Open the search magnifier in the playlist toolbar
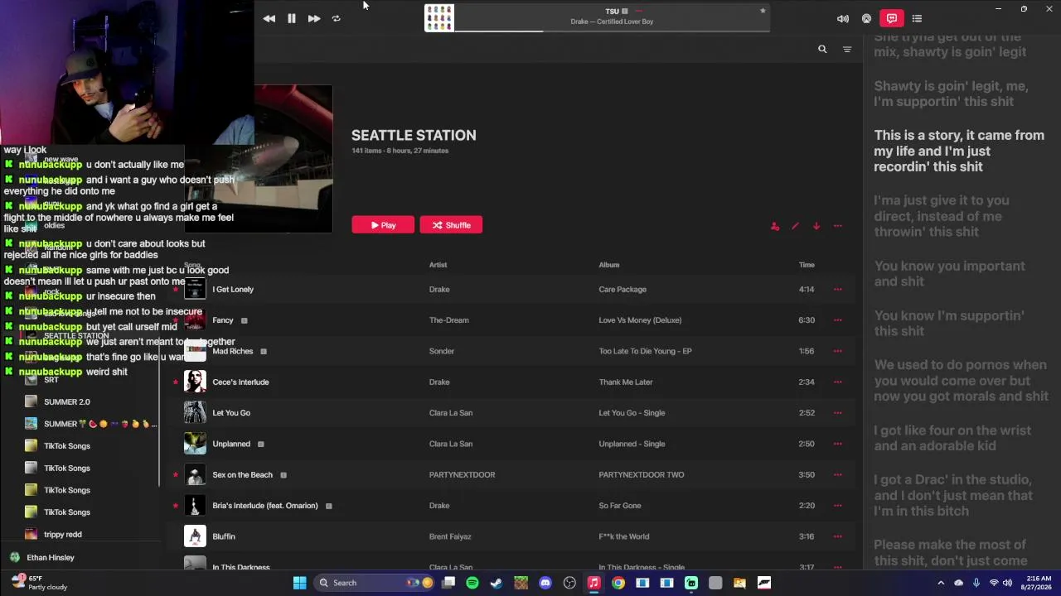Image resolution: width=1061 pixels, height=596 pixels. [x=822, y=50]
